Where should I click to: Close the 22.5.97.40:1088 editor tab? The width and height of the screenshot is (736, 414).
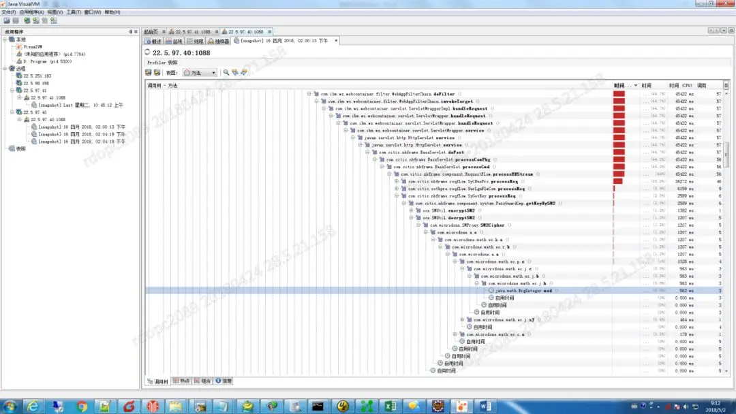(x=269, y=32)
